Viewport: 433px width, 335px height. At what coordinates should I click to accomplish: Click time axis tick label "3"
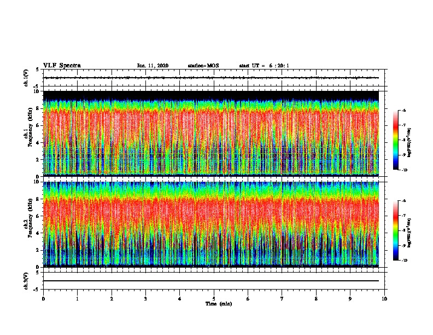[x=145, y=299]
